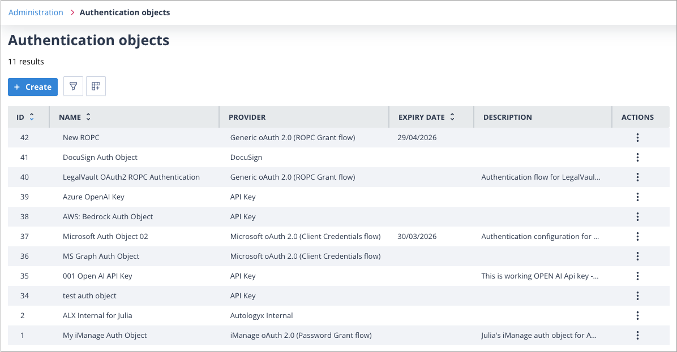Screen dimensions: 677x352
Task: Click DocuSign provider cell
Action: click(246, 157)
